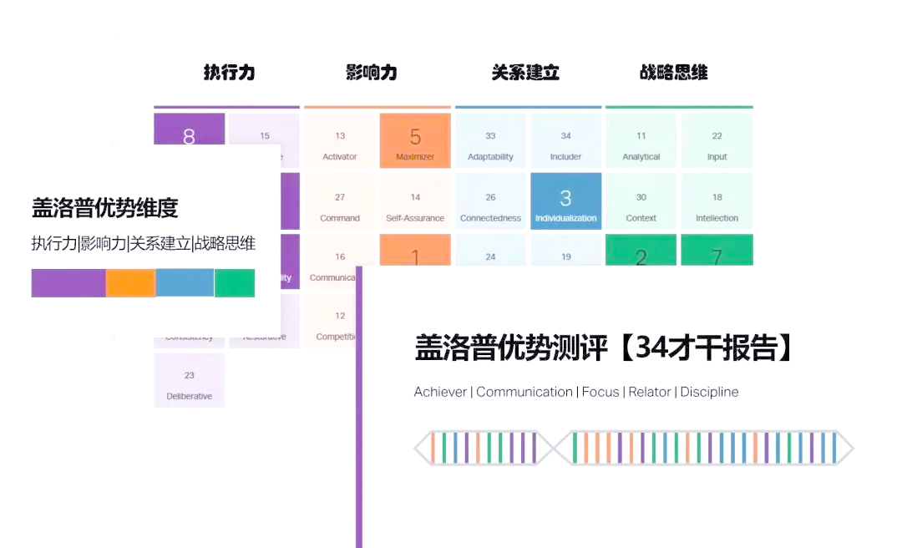The height and width of the screenshot is (548, 902).
Task: Pick the green segment of the dimension bar
Action: tap(235, 283)
